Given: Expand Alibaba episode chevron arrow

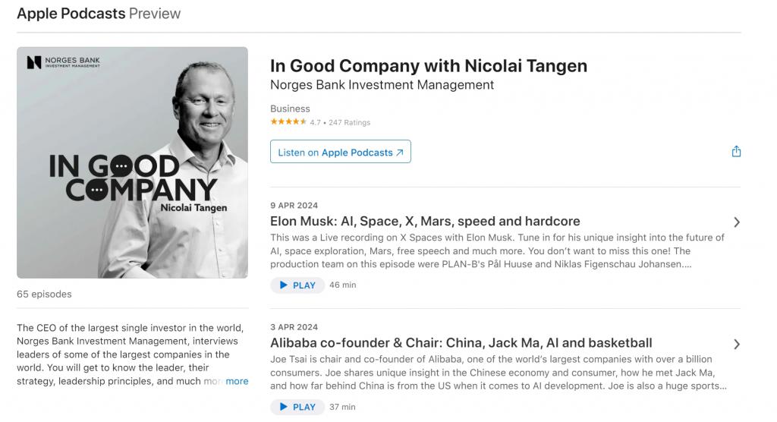Looking at the screenshot, I should (x=737, y=344).
